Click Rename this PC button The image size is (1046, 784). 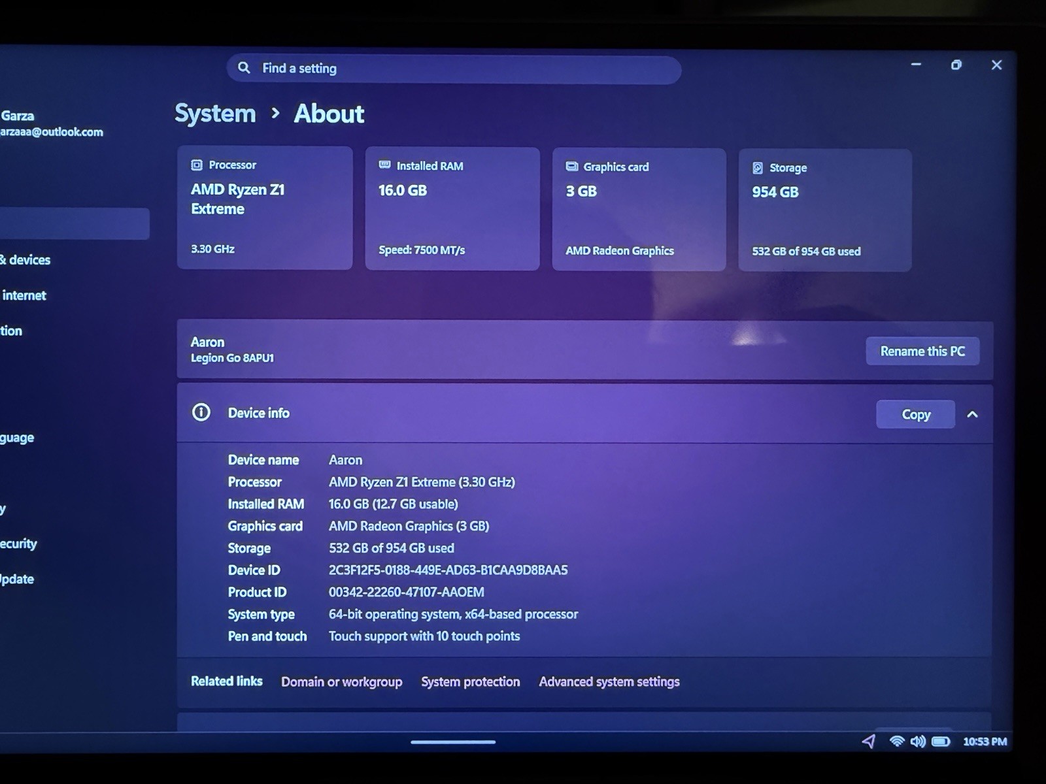coord(922,351)
